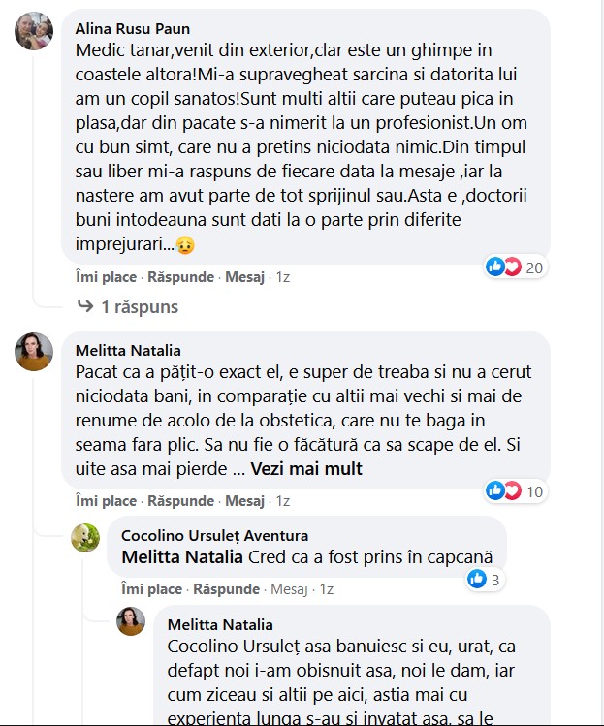Expand comment with "Vezi mai mult"
This screenshot has height=726, width=604.
click(x=306, y=469)
